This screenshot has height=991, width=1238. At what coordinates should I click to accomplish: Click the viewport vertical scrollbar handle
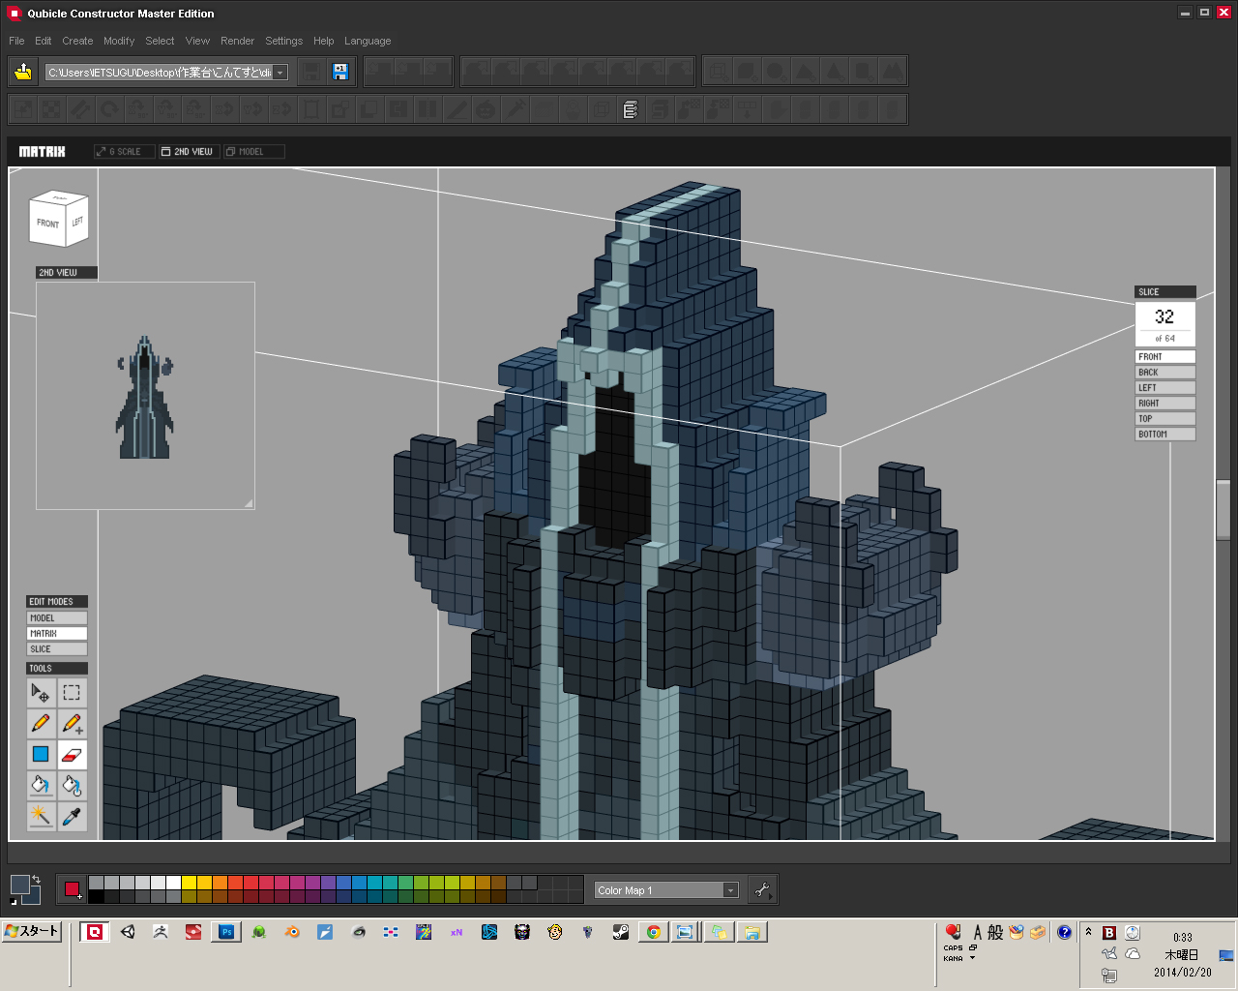click(1223, 510)
